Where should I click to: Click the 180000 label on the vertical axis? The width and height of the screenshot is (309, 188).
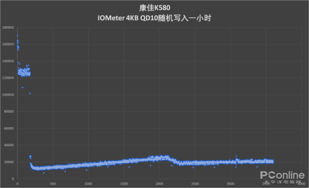coord(9,27)
